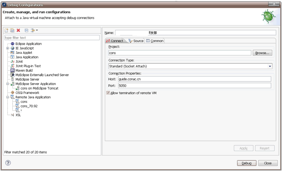Switch to the Connect tab
This screenshot has width=282, height=171.
pyautogui.click(x=115, y=41)
